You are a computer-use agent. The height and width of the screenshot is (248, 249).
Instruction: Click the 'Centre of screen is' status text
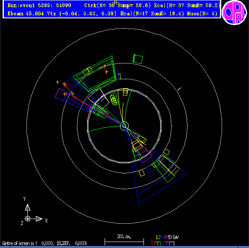20,243
